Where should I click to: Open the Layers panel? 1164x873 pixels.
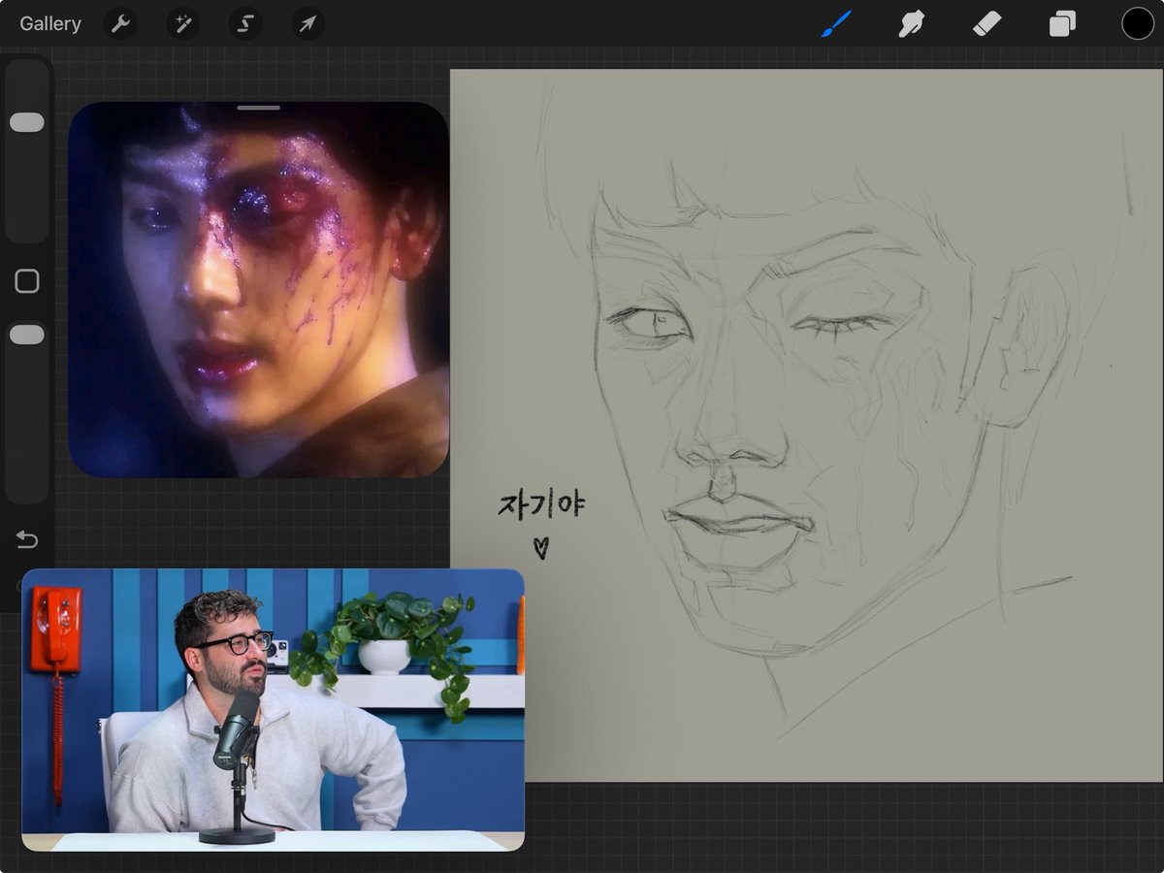(1062, 23)
